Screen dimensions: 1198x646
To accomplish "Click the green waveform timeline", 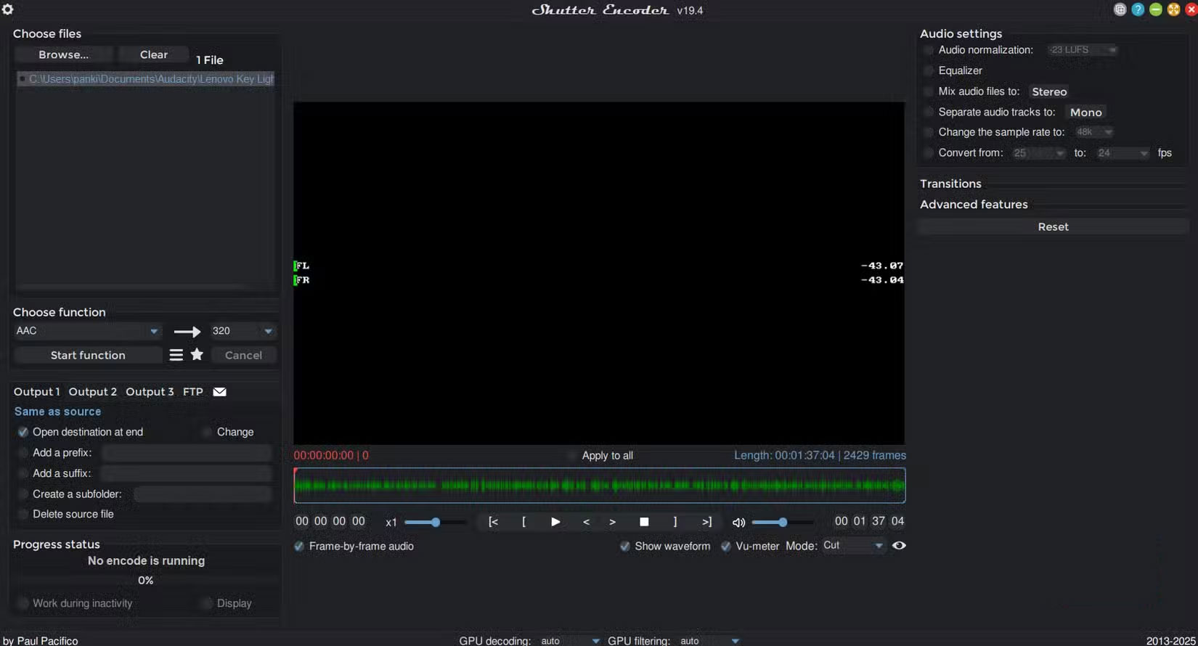I will (x=600, y=486).
